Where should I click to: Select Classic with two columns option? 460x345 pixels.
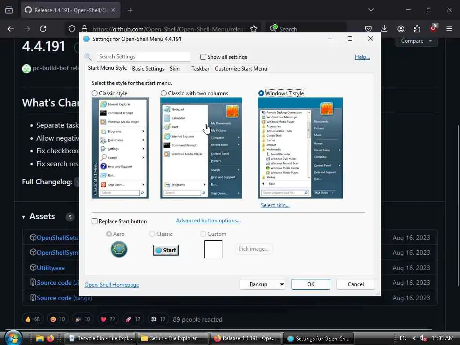[x=164, y=93]
